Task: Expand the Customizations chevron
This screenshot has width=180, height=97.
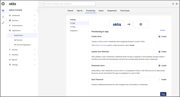Action: click(x=35, y=25)
